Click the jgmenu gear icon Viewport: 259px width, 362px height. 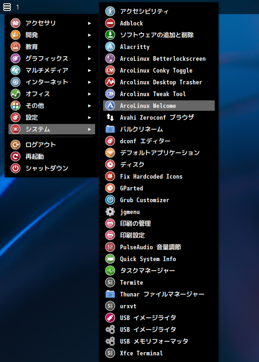click(110, 212)
